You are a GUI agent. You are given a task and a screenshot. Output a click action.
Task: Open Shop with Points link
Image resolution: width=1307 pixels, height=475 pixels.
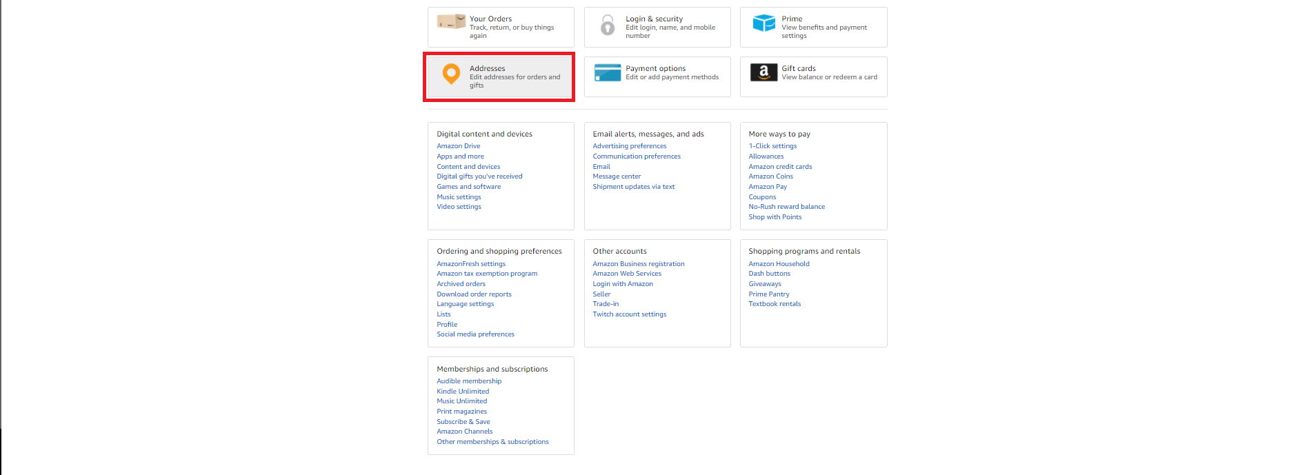tap(775, 217)
